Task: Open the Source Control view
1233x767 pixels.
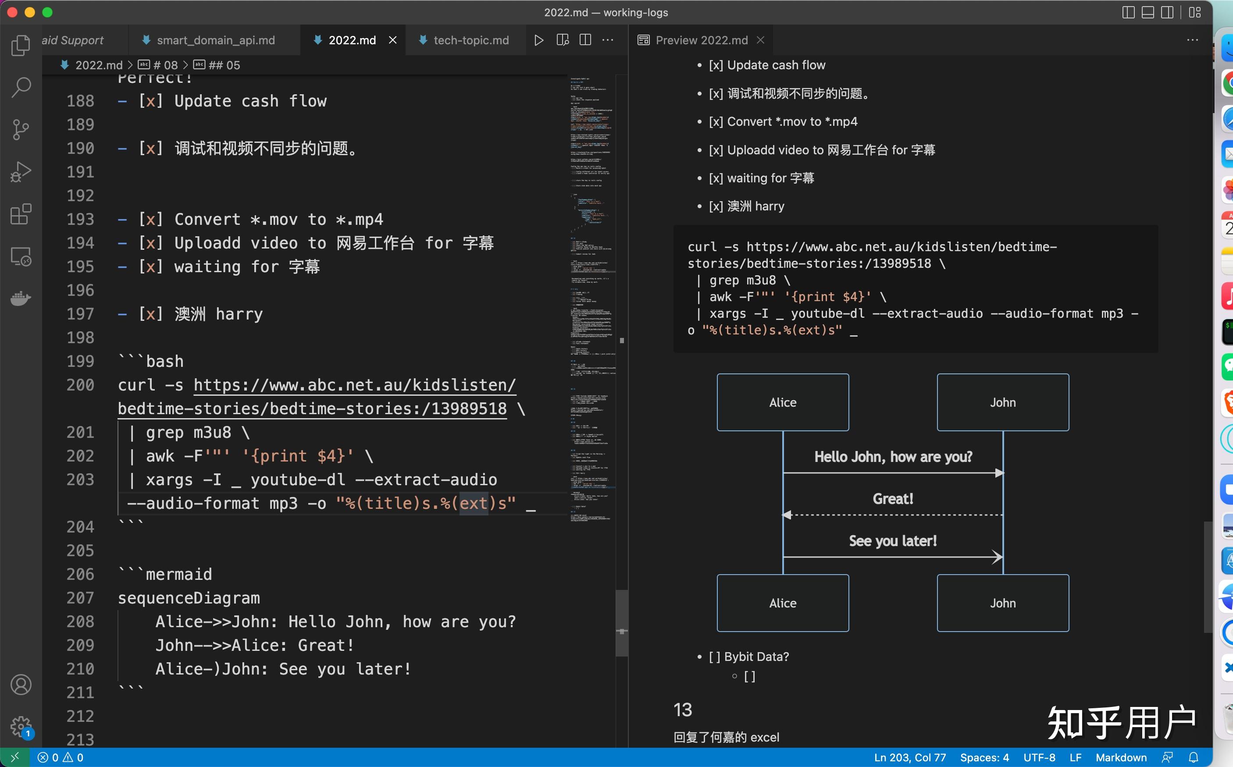Action: click(x=21, y=129)
